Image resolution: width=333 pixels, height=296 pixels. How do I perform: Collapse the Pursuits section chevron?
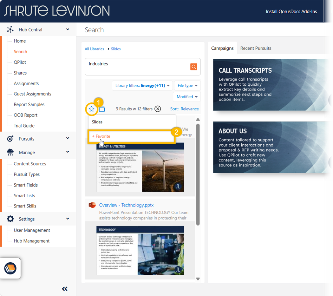click(x=68, y=138)
